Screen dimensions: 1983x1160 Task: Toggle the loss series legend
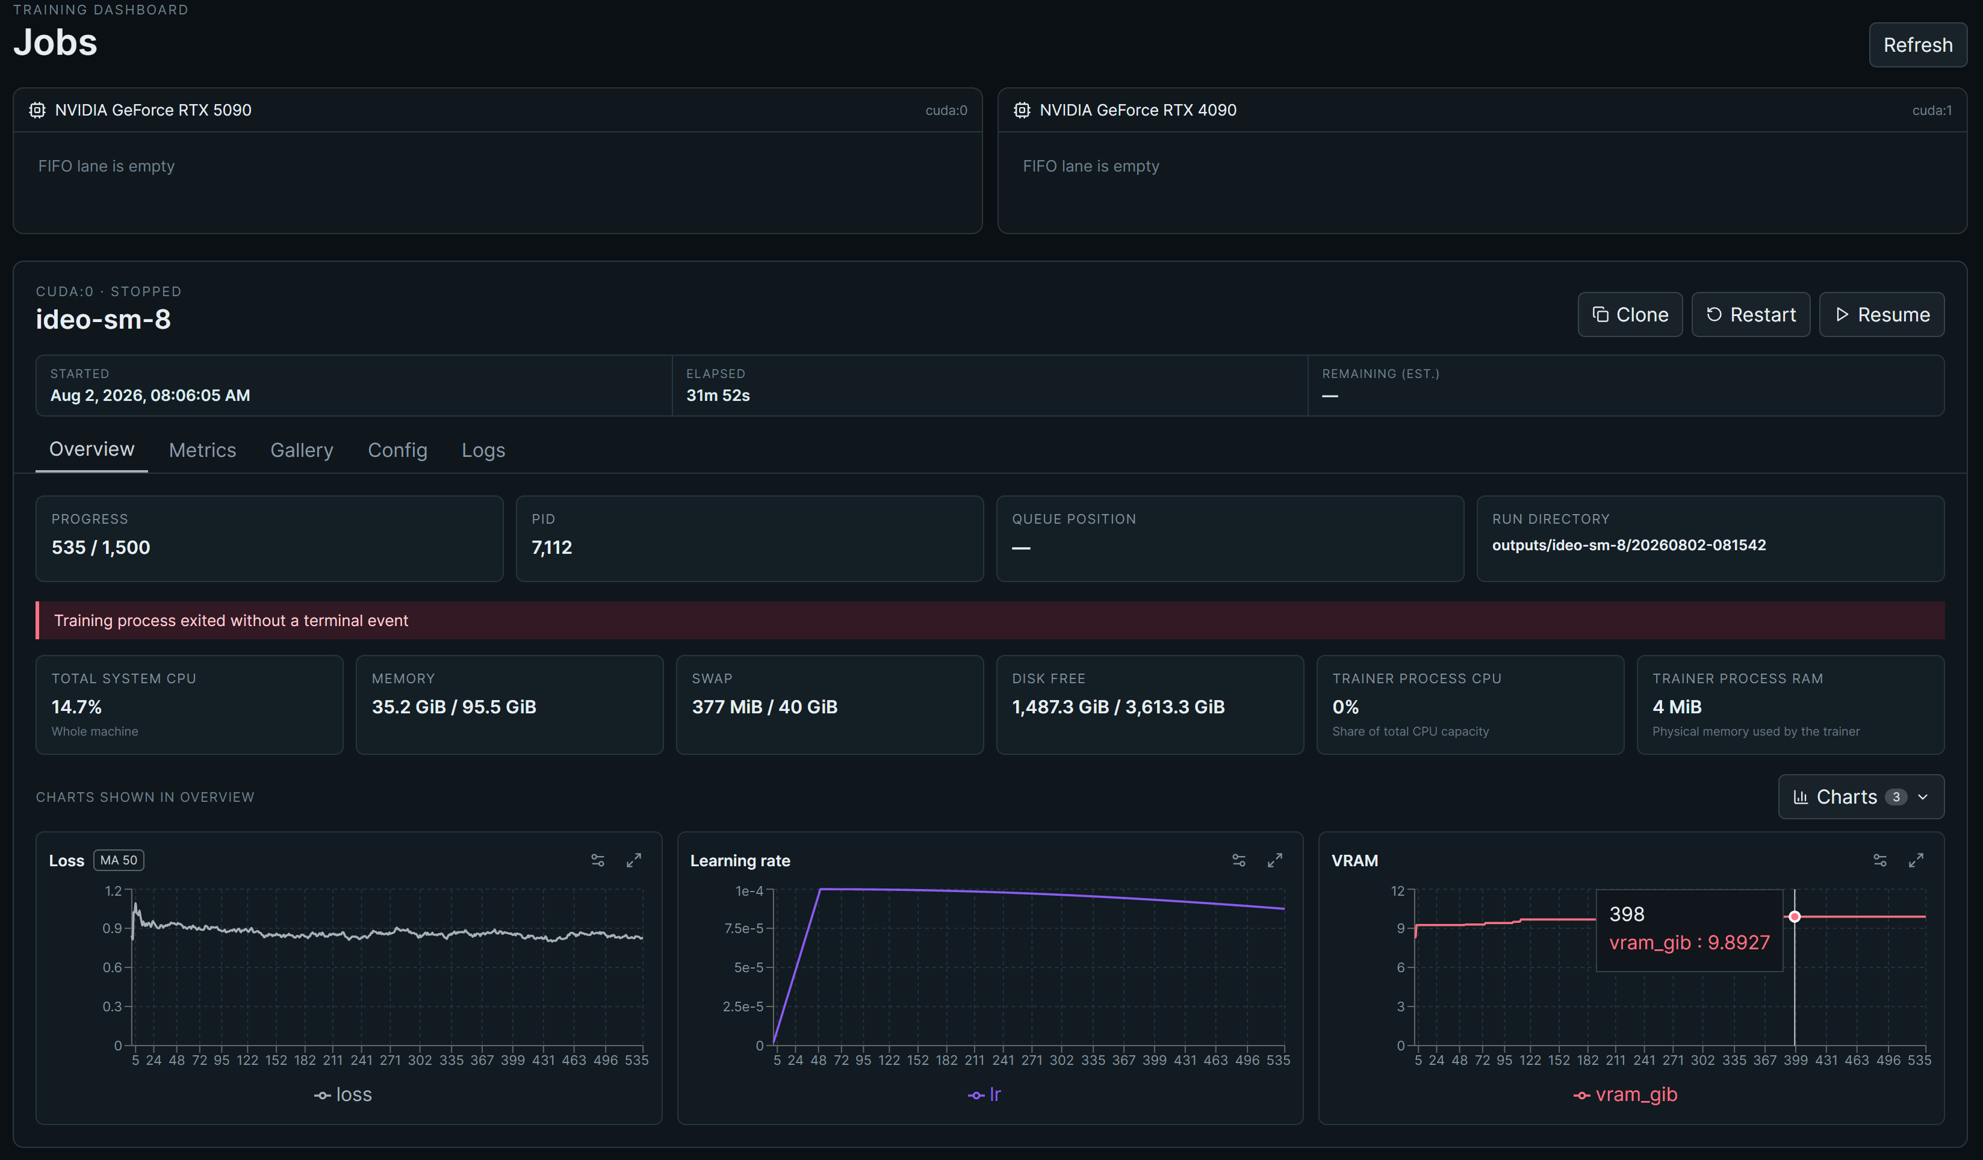[343, 1094]
